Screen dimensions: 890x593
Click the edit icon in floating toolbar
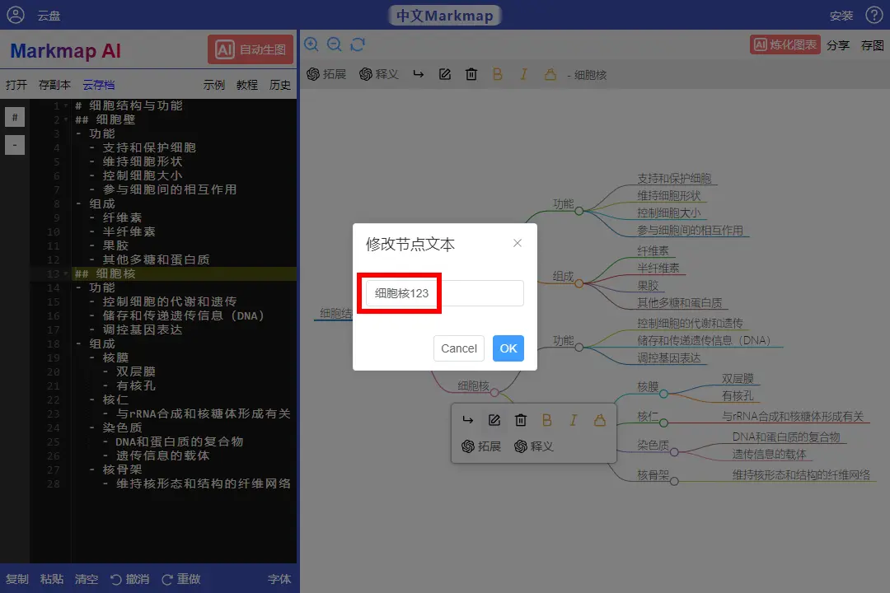[x=494, y=420]
